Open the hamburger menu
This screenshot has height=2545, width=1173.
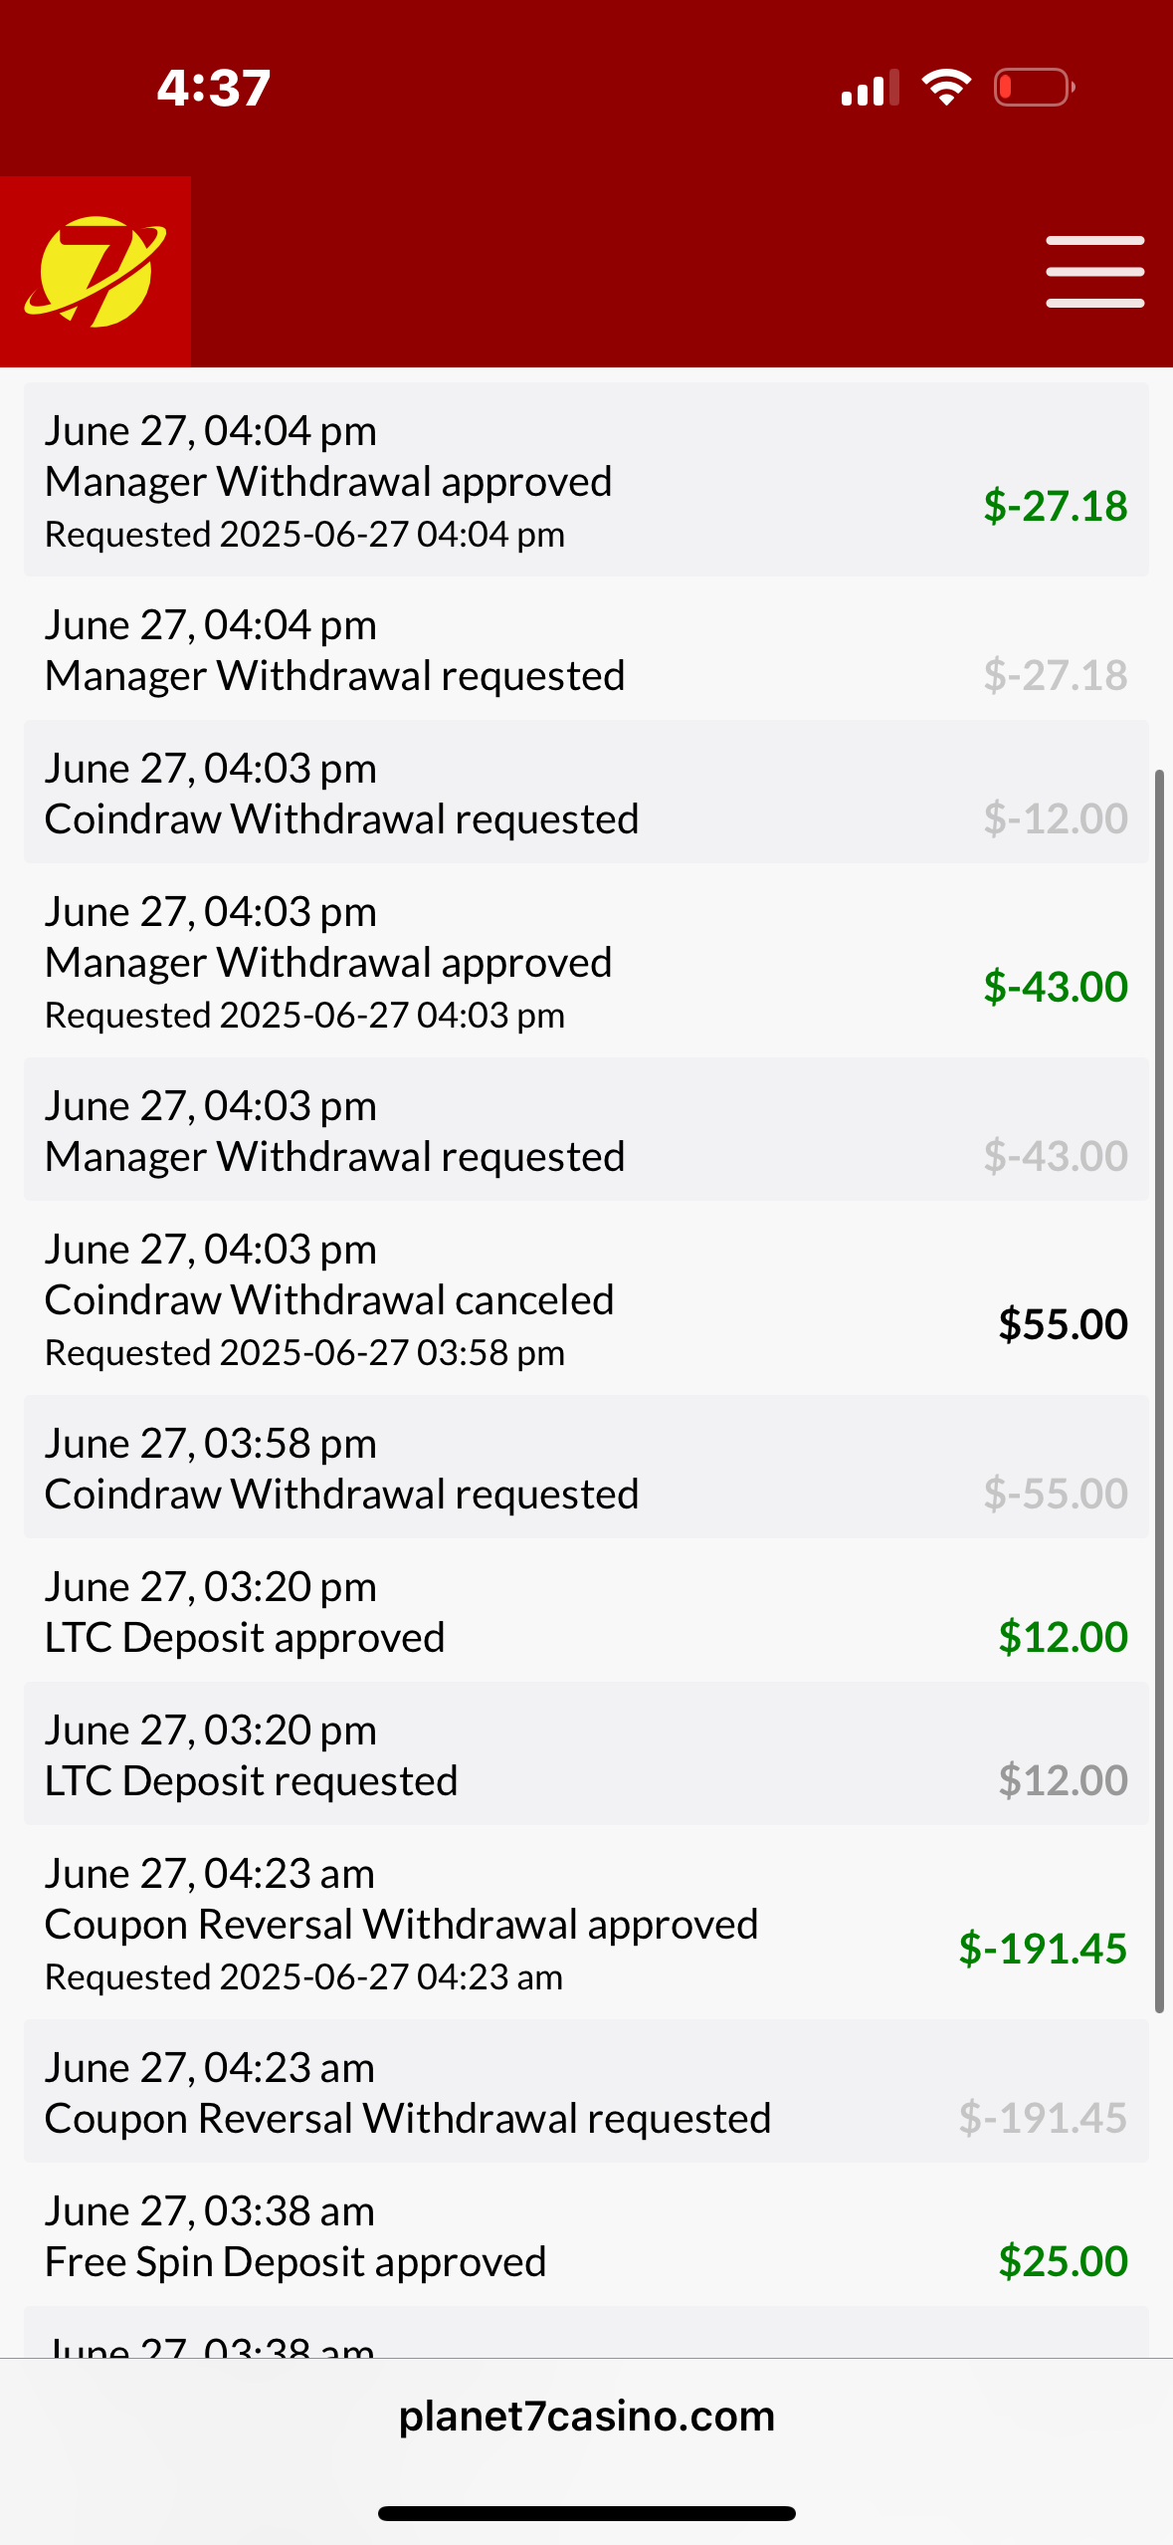pos(1094,272)
